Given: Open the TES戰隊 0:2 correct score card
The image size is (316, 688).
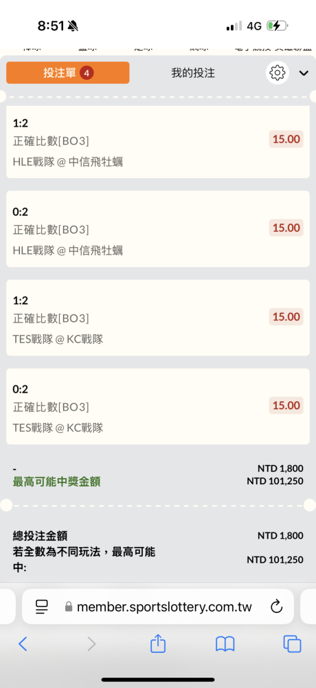Looking at the screenshot, I should point(158,407).
